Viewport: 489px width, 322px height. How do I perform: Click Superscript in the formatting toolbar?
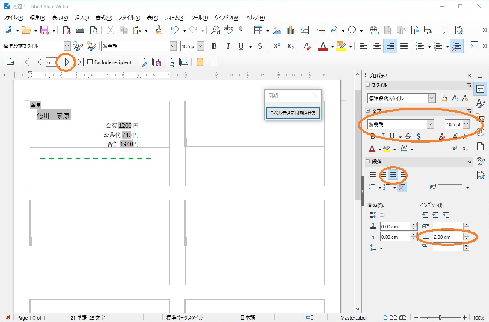coord(277,46)
